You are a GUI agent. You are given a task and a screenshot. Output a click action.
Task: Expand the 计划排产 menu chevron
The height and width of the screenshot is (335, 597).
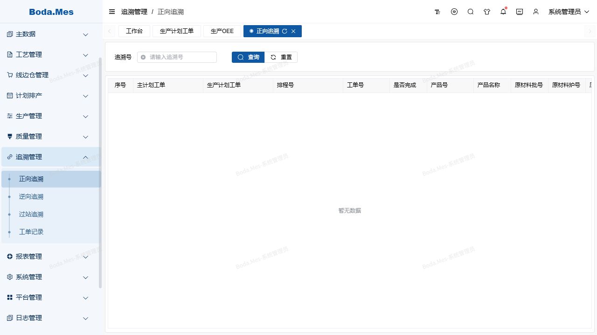click(85, 96)
